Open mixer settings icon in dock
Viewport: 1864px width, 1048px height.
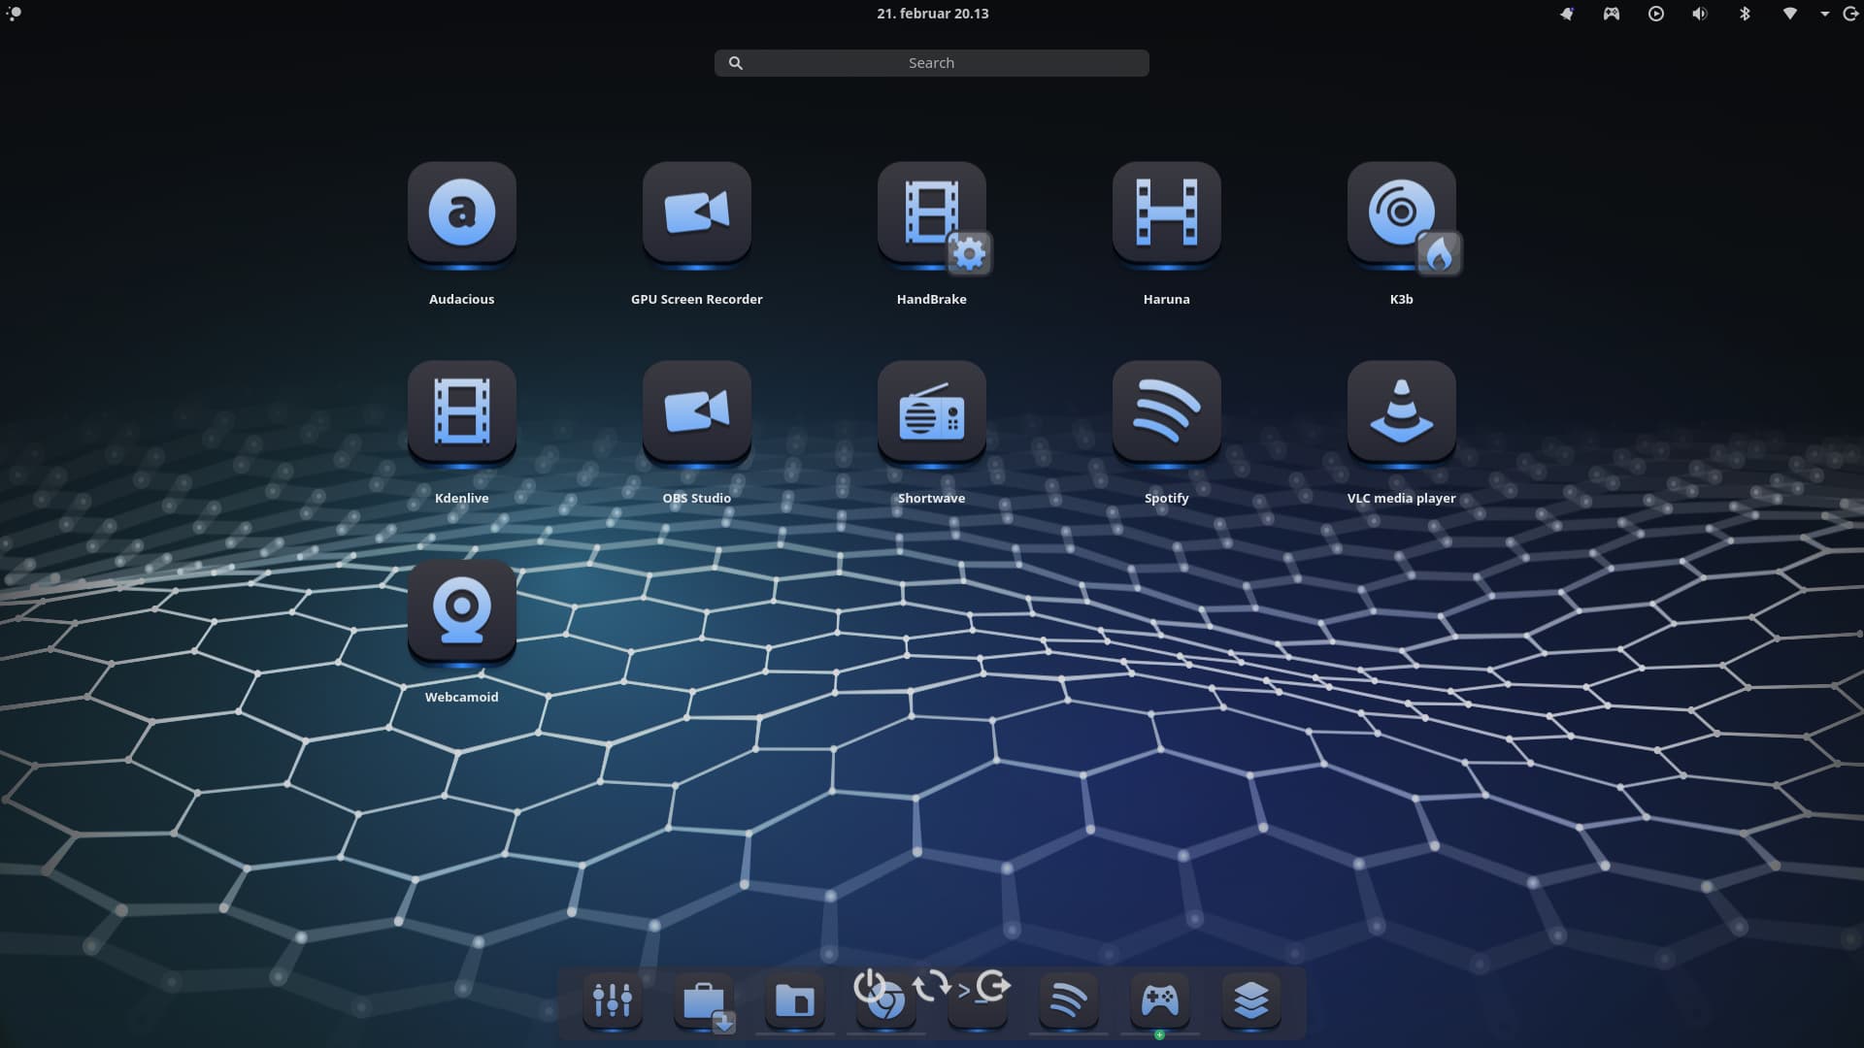[x=613, y=1000]
